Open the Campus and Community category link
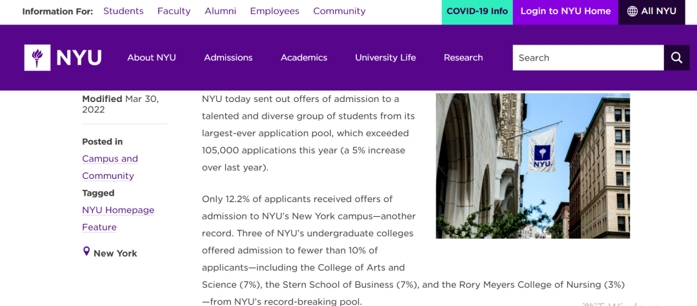 pyautogui.click(x=110, y=167)
